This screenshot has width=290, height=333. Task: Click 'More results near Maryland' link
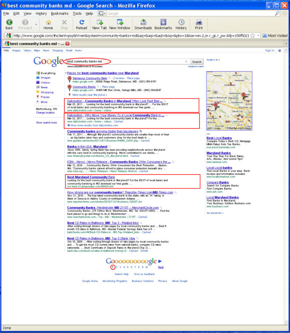89,95
